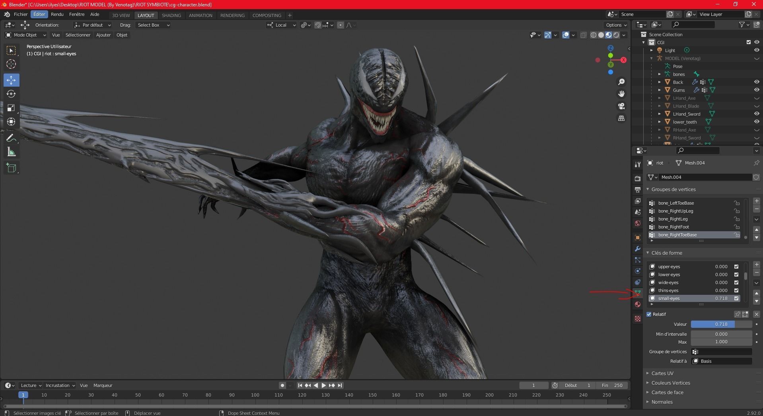This screenshot has width=763, height=416.
Task: Open Object Data Properties green triangle tab
Action: (x=638, y=293)
